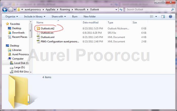Click the Outlook breadcrumb segment

[95, 10]
